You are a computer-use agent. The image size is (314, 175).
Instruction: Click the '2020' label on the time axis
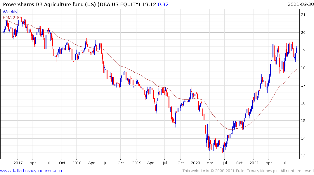195,163
